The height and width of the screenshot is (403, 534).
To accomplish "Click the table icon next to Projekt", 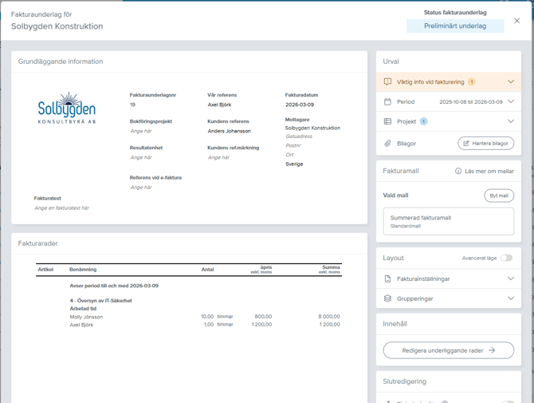I will 387,121.
